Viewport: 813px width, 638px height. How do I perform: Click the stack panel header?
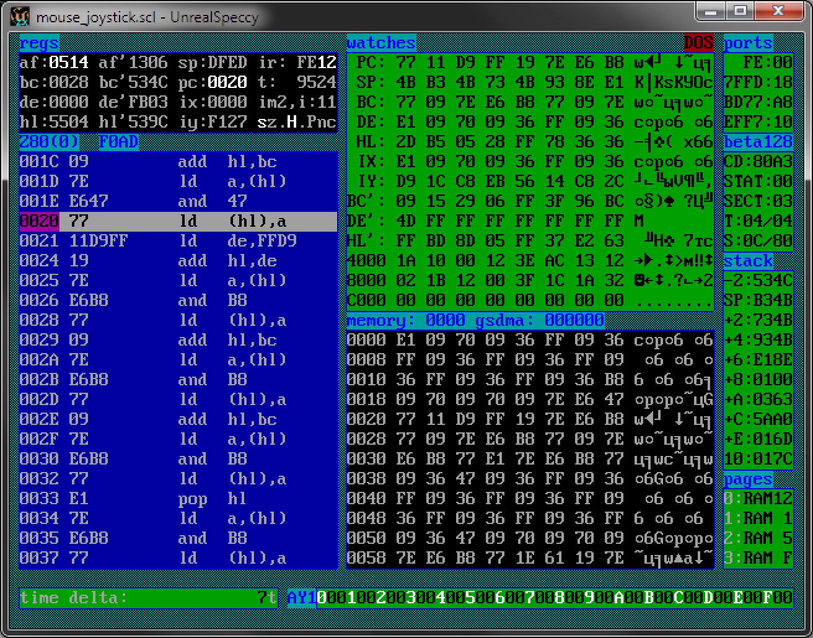[x=748, y=261]
